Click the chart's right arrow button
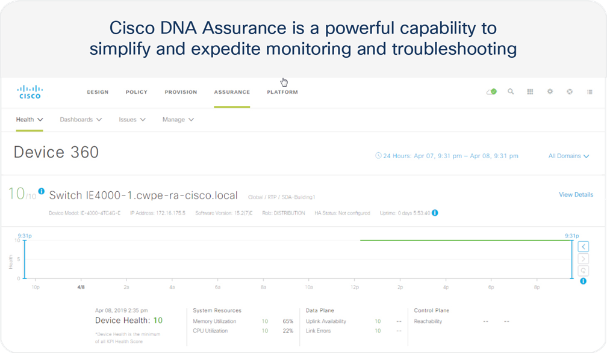The image size is (607, 353). [x=584, y=259]
